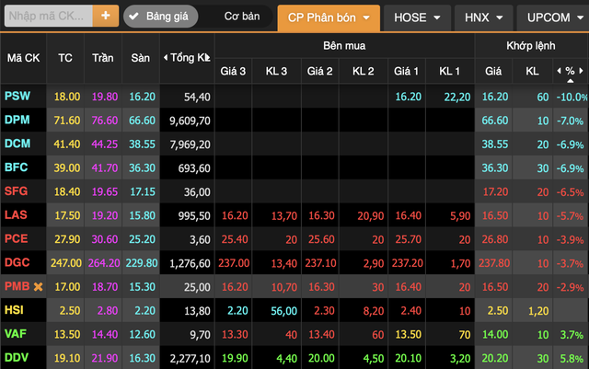Viewport: 589px width, 369px height.
Task: Select the DGC ticker row
Action: [x=17, y=262]
